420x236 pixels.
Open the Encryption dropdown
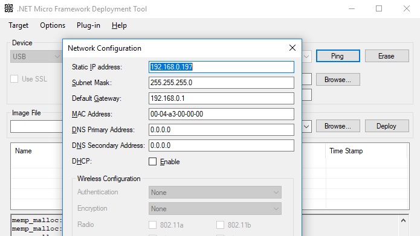pyautogui.click(x=215, y=209)
